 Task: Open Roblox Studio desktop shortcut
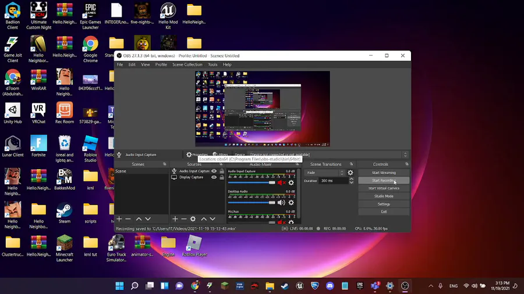90,149
